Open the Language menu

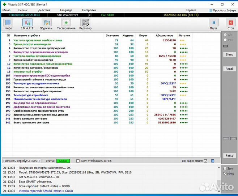tap(66, 11)
